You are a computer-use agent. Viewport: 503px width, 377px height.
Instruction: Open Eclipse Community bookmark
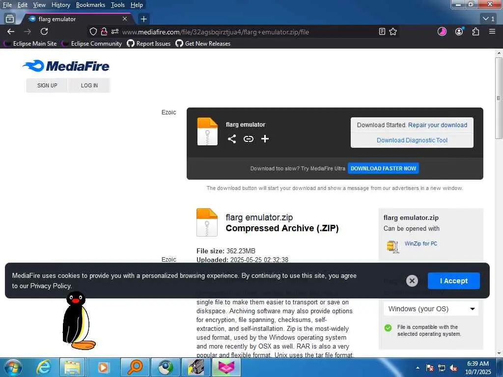click(92, 44)
